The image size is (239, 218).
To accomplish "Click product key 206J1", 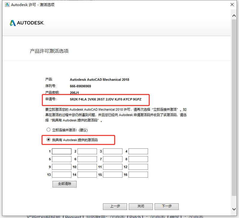I will [74, 93].
